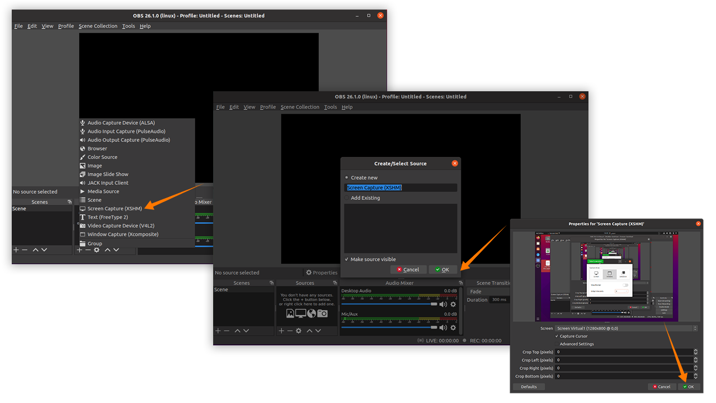Adjust Crop Left stepper arrows
This screenshot has height=403, width=716.
tap(696, 360)
